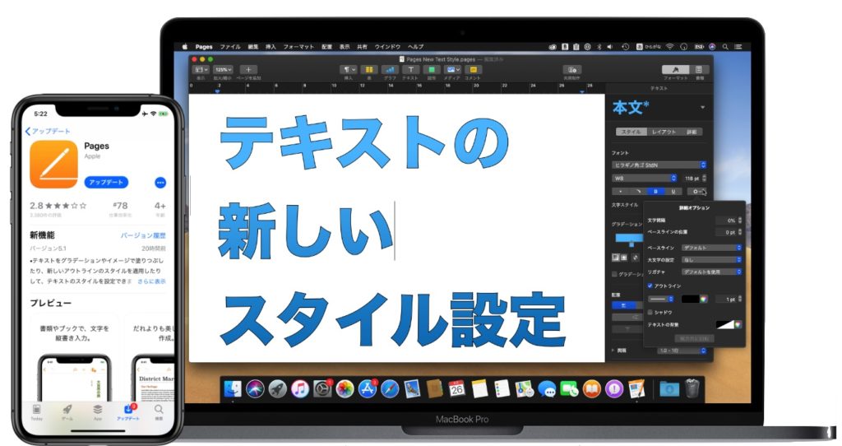Open iTunes music icon in the Dock
This screenshot has width=842, height=446.
299,388
